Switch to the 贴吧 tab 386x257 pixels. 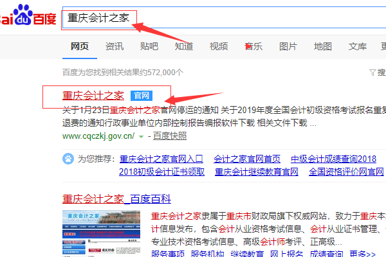click(x=149, y=46)
